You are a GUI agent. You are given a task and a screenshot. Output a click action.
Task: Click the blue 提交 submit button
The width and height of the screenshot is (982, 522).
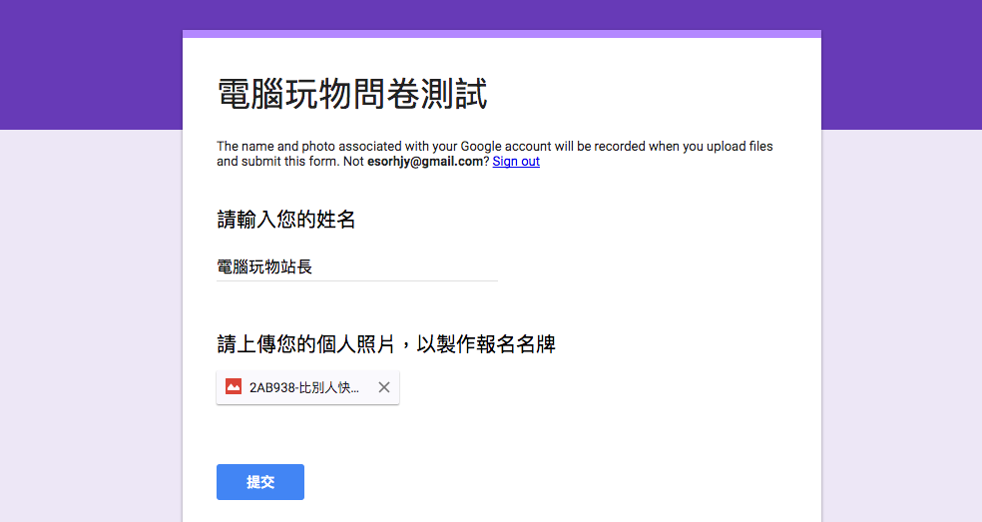pyautogui.click(x=260, y=482)
